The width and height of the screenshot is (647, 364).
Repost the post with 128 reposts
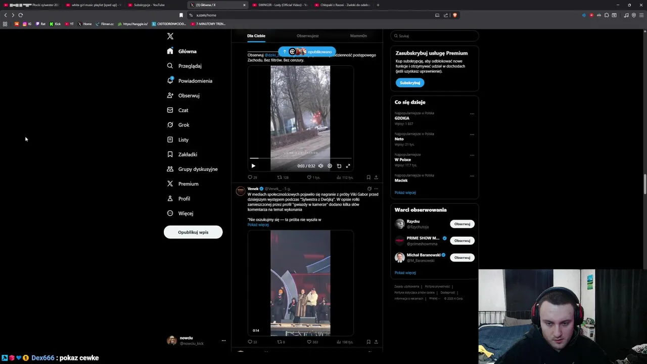283,177
